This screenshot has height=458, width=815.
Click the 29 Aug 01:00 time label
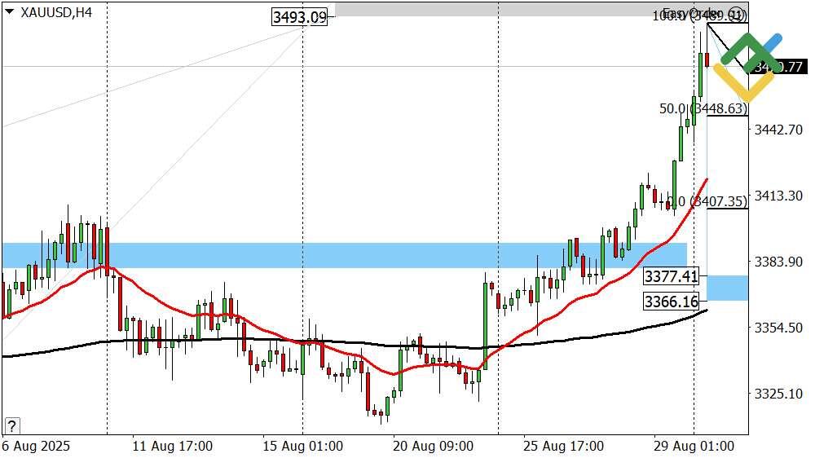point(694,447)
